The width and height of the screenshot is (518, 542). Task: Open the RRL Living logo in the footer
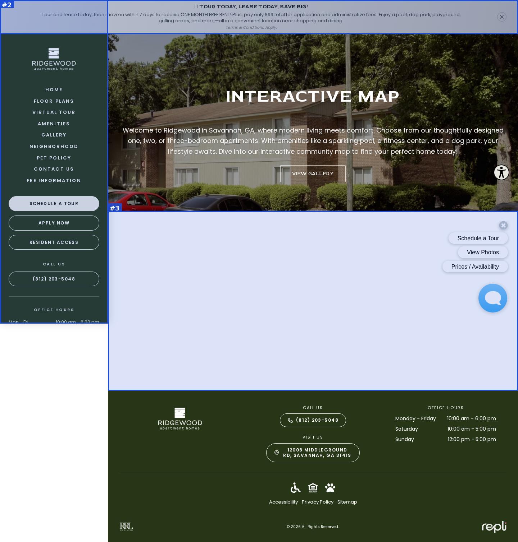pyautogui.click(x=126, y=527)
